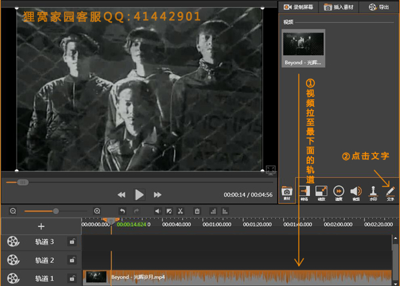Open the 水印 (watermark) stamp tool
Screen dimensions: 400x286
point(373,193)
